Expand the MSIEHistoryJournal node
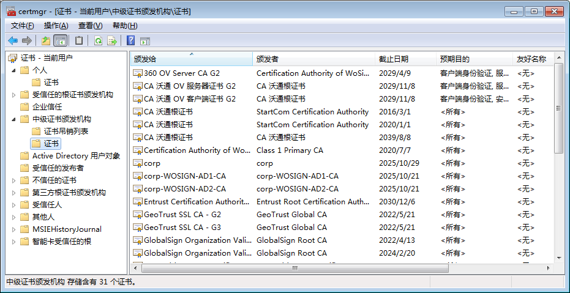Screen dimensions: 570x293 click(14, 229)
